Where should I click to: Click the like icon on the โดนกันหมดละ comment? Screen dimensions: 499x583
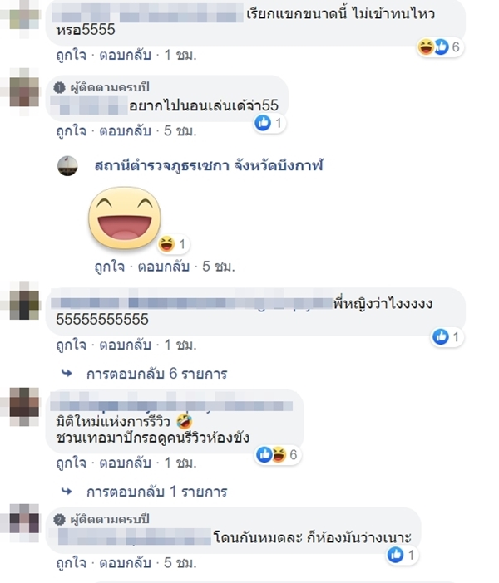point(396,555)
